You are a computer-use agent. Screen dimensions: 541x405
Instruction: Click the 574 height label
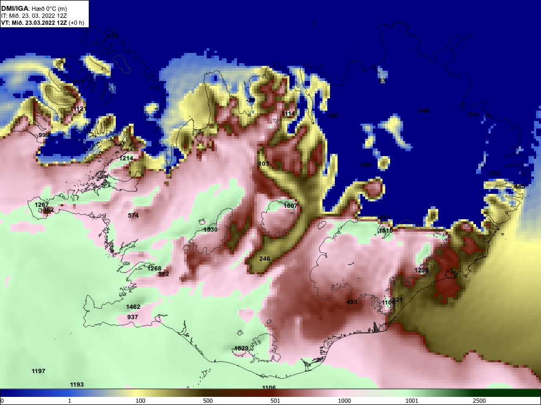[133, 215]
